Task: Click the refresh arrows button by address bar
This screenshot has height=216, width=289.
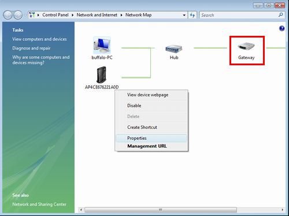Action: point(192,15)
